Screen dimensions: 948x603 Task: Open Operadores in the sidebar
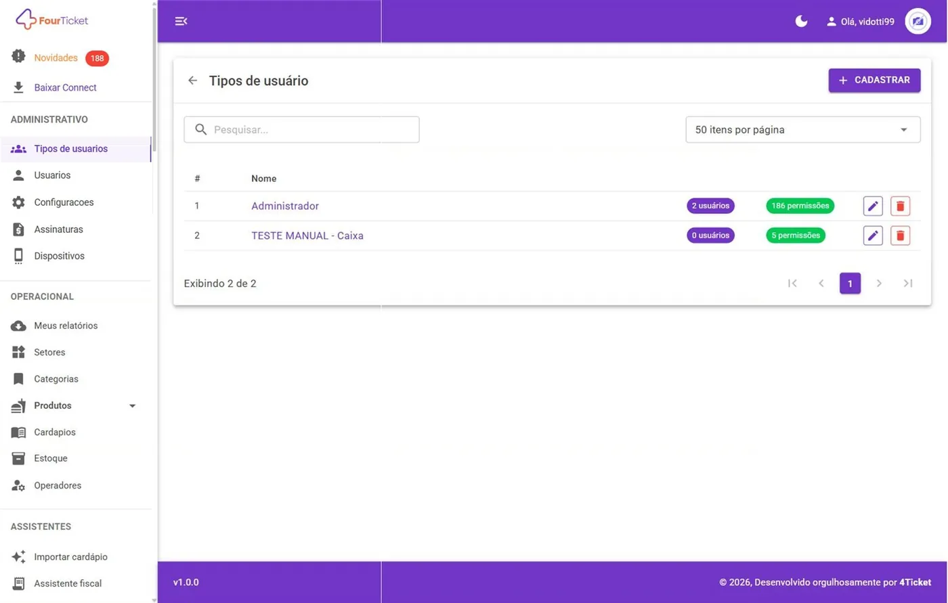coord(58,485)
